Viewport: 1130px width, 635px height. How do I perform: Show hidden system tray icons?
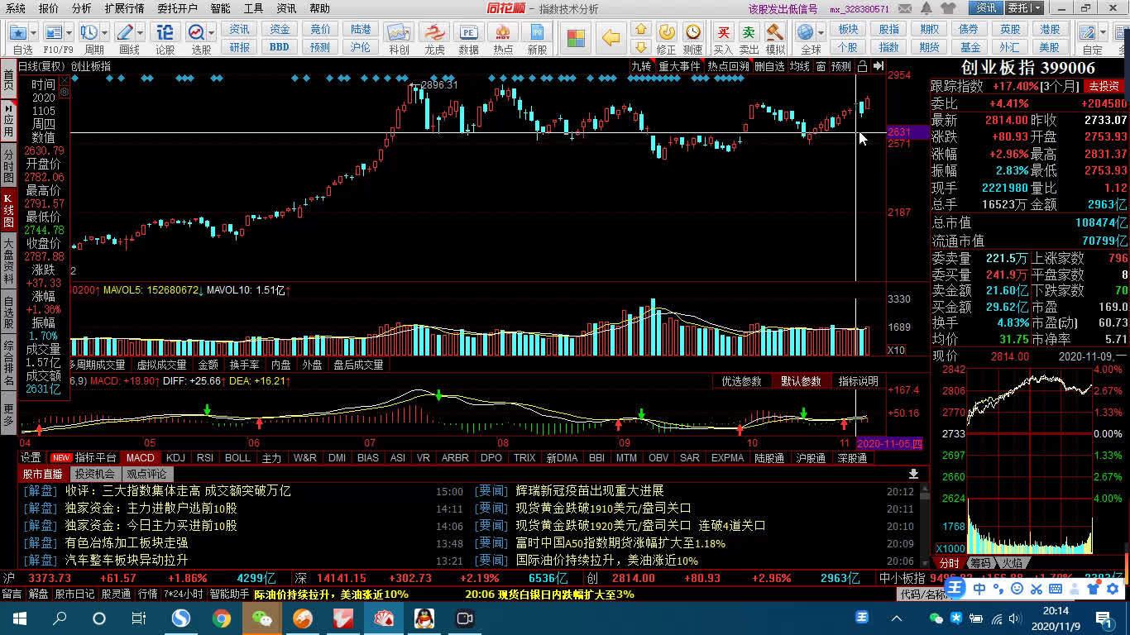point(897,618)
